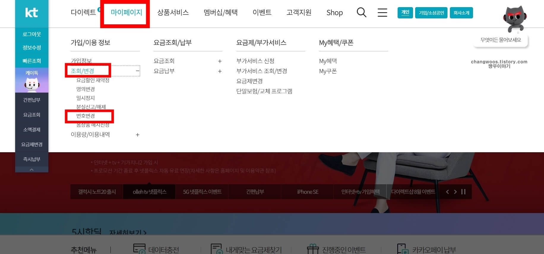The height and width of the screenshot is (254, 544).
Task: Open My혜택 link
Action: pos(328,61)
